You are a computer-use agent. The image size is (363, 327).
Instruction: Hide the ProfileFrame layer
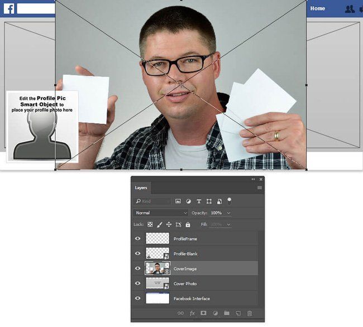click(138, 239)
